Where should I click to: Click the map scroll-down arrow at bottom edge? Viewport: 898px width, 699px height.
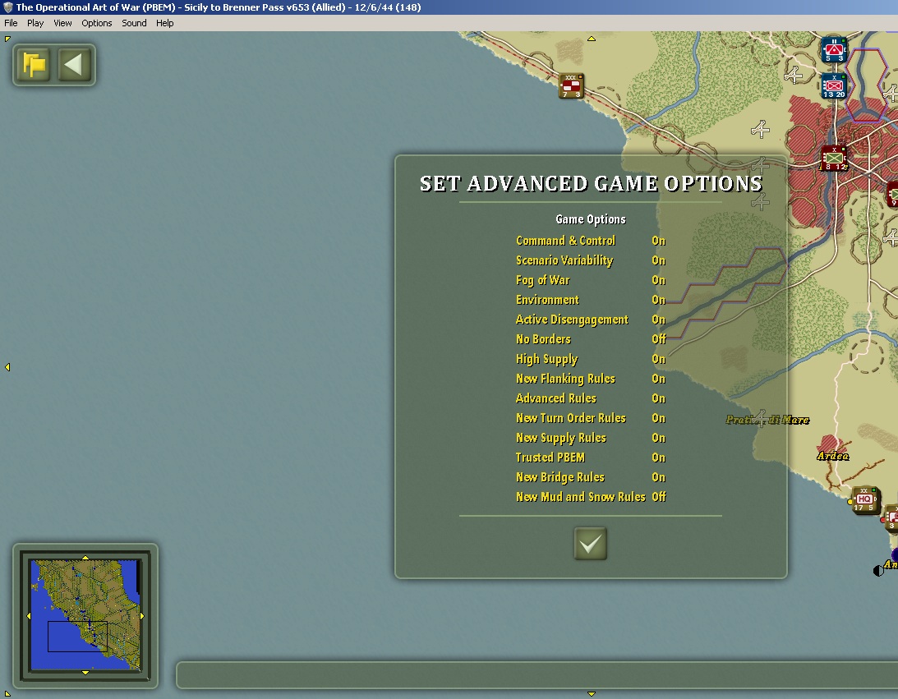click(x=592, y=694)
